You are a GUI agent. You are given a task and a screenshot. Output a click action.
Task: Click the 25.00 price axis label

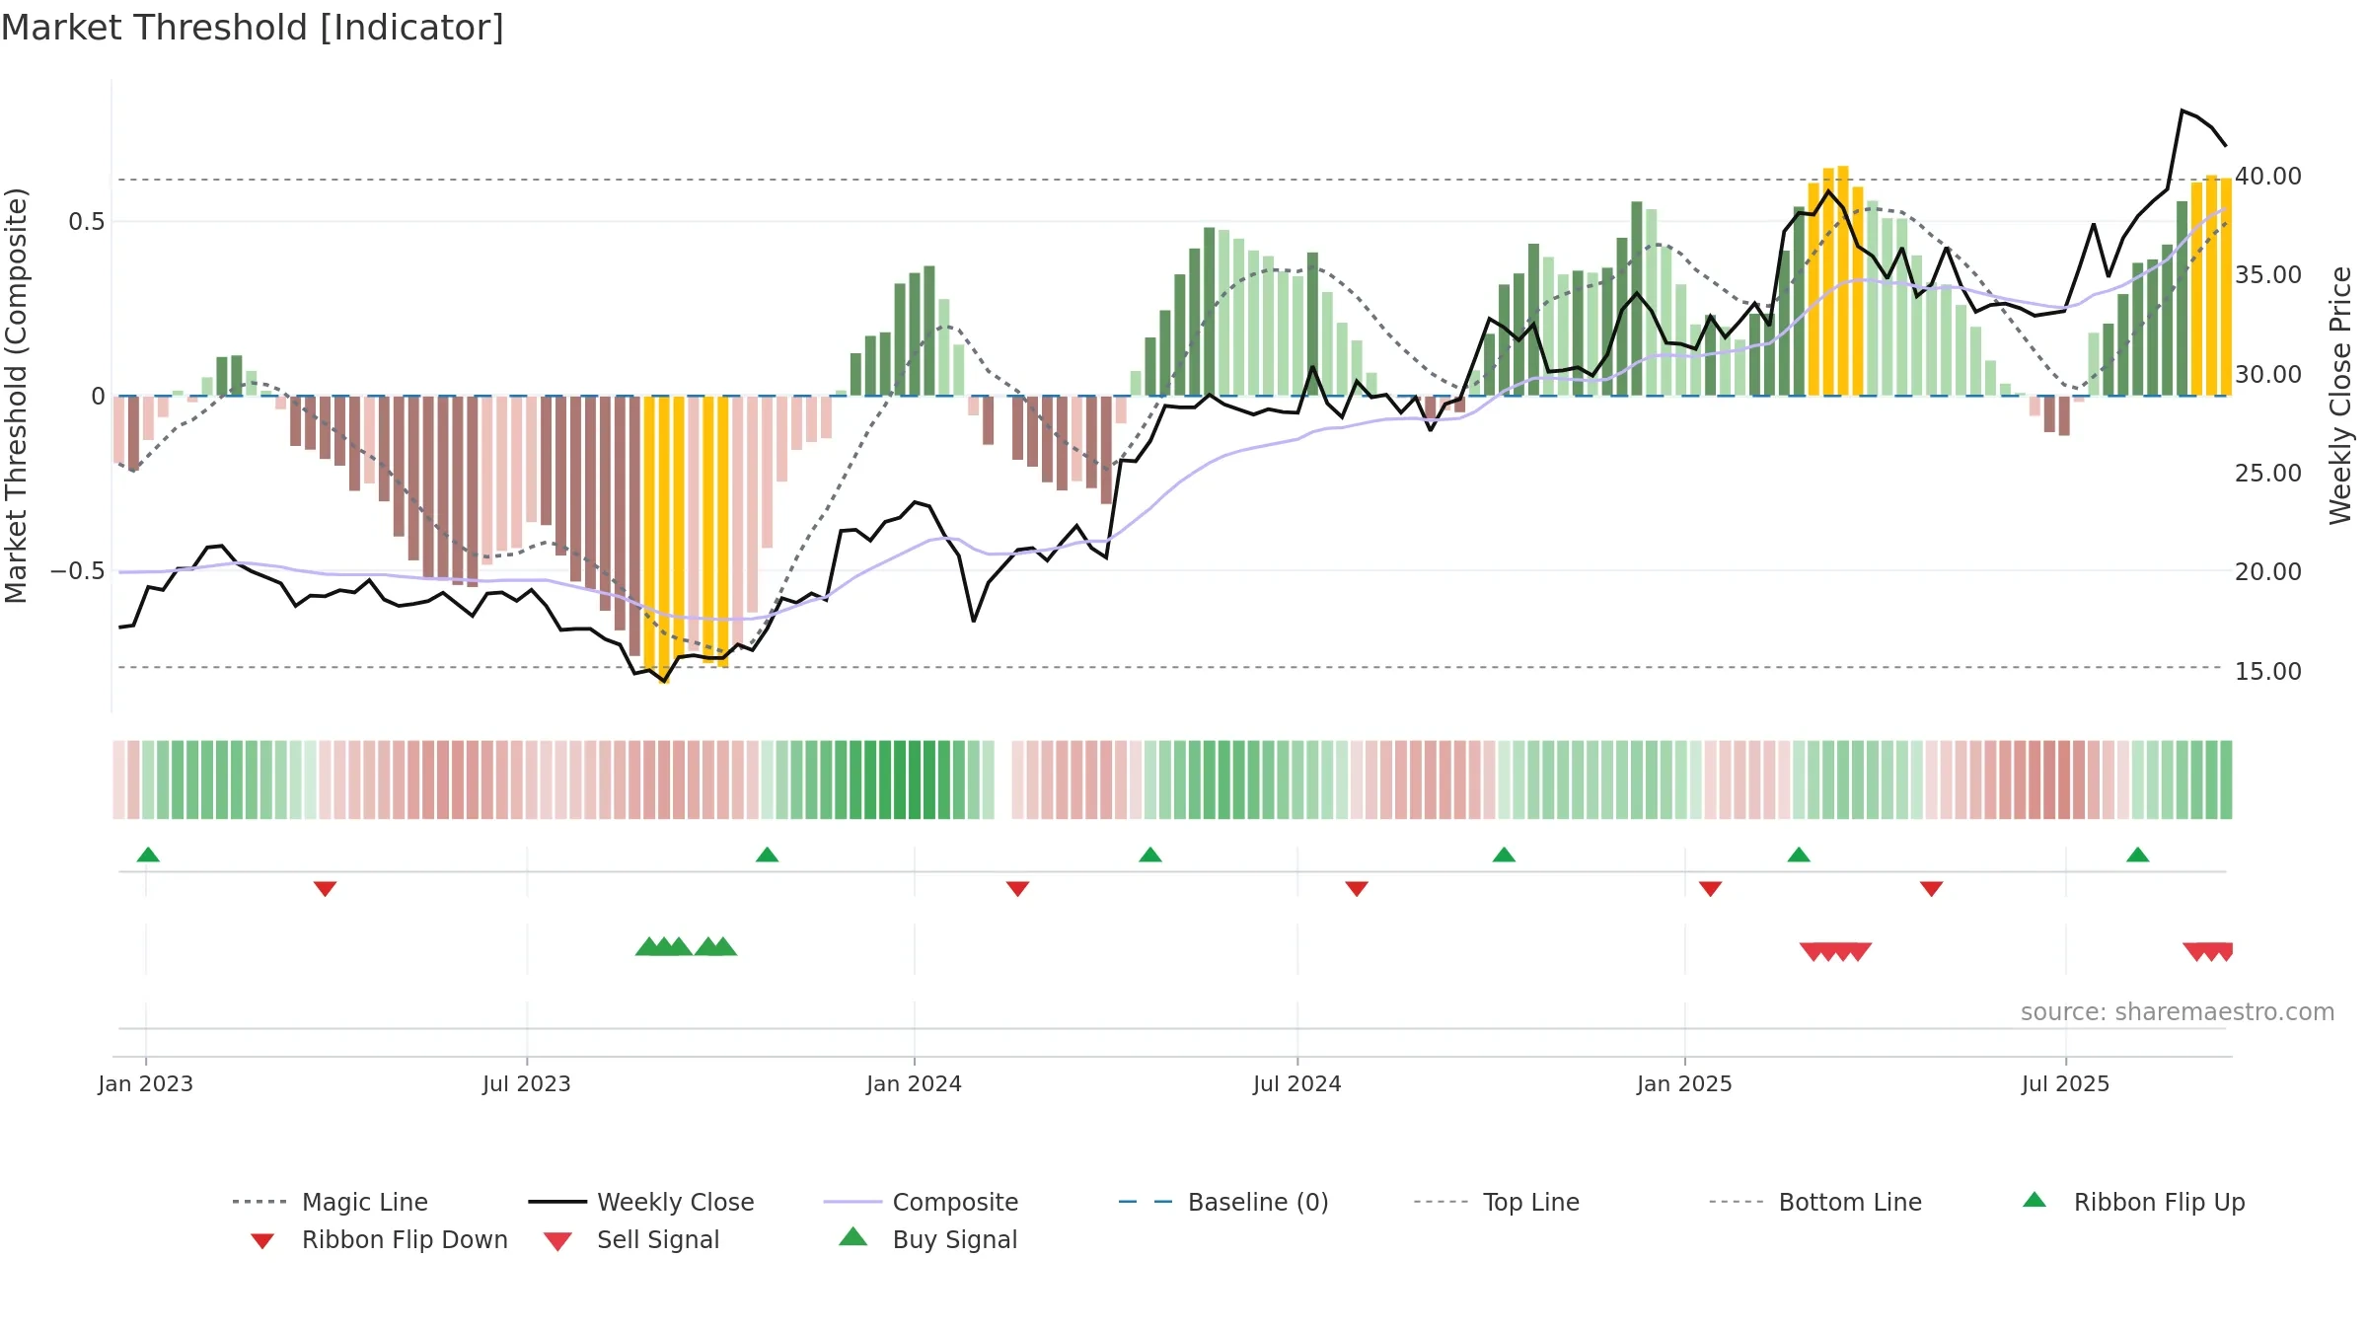[2268, 474]
